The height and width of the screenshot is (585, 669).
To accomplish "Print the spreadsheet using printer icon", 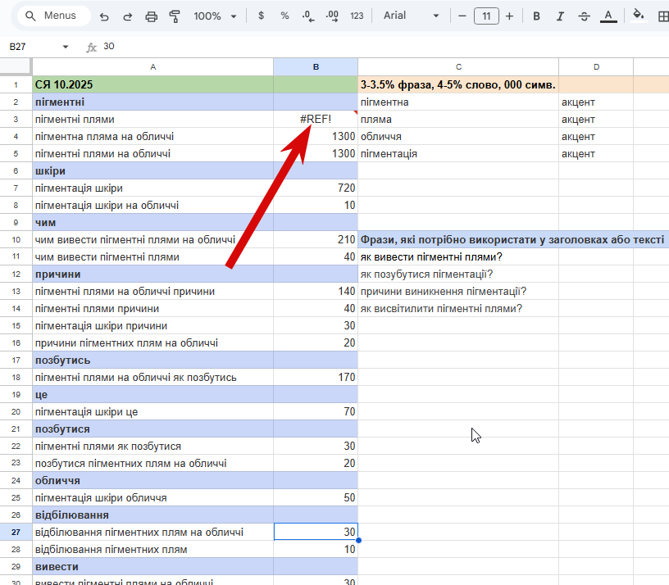I will pyautogui.click(x=151, y=16).
